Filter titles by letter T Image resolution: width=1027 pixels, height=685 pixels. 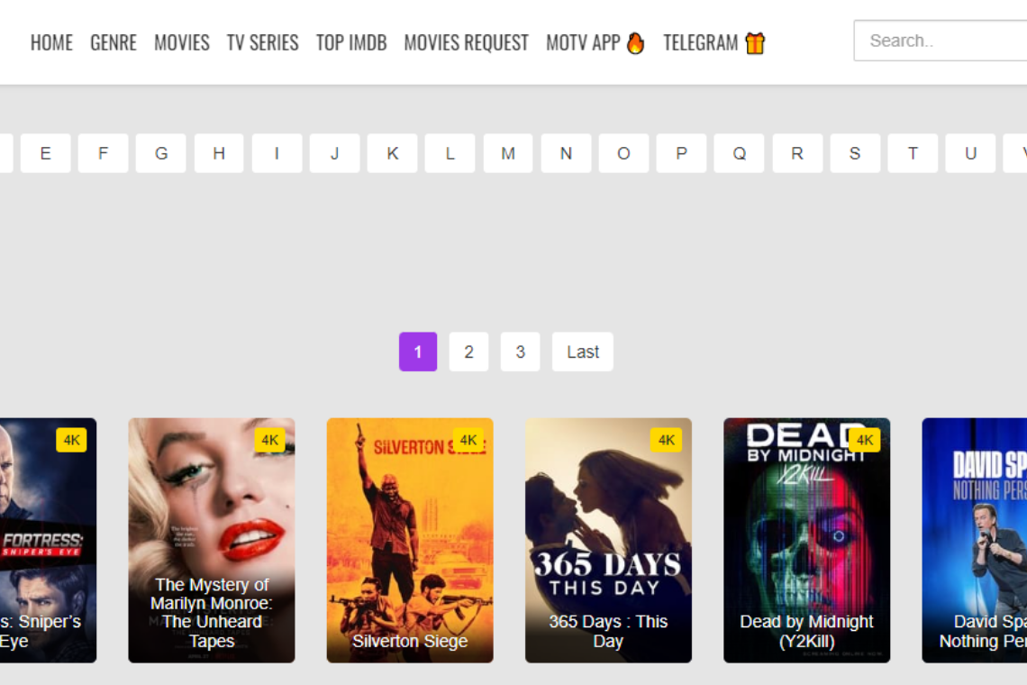tap(913, 153)
